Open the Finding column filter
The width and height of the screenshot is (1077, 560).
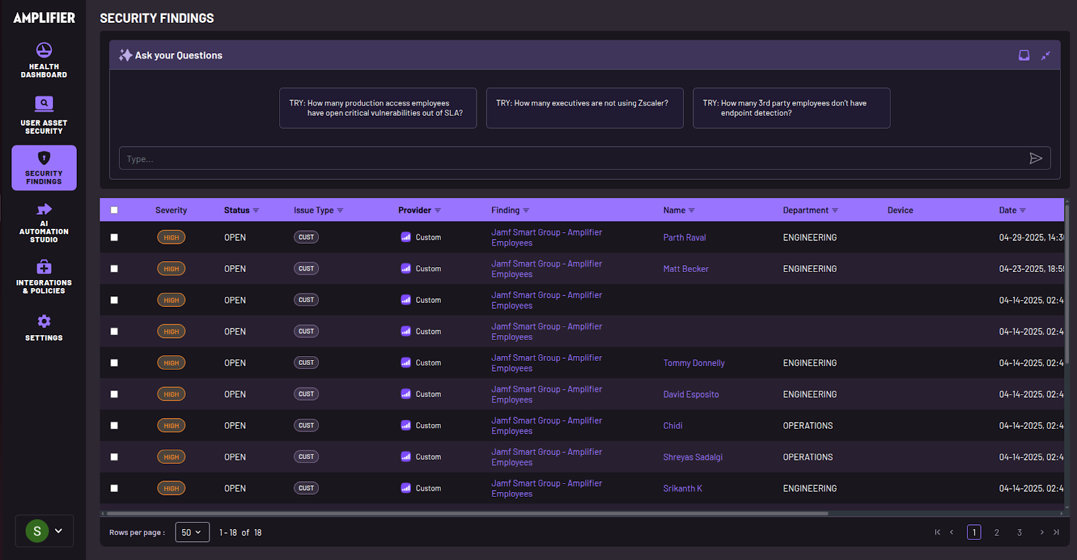[x=526, y=211]
